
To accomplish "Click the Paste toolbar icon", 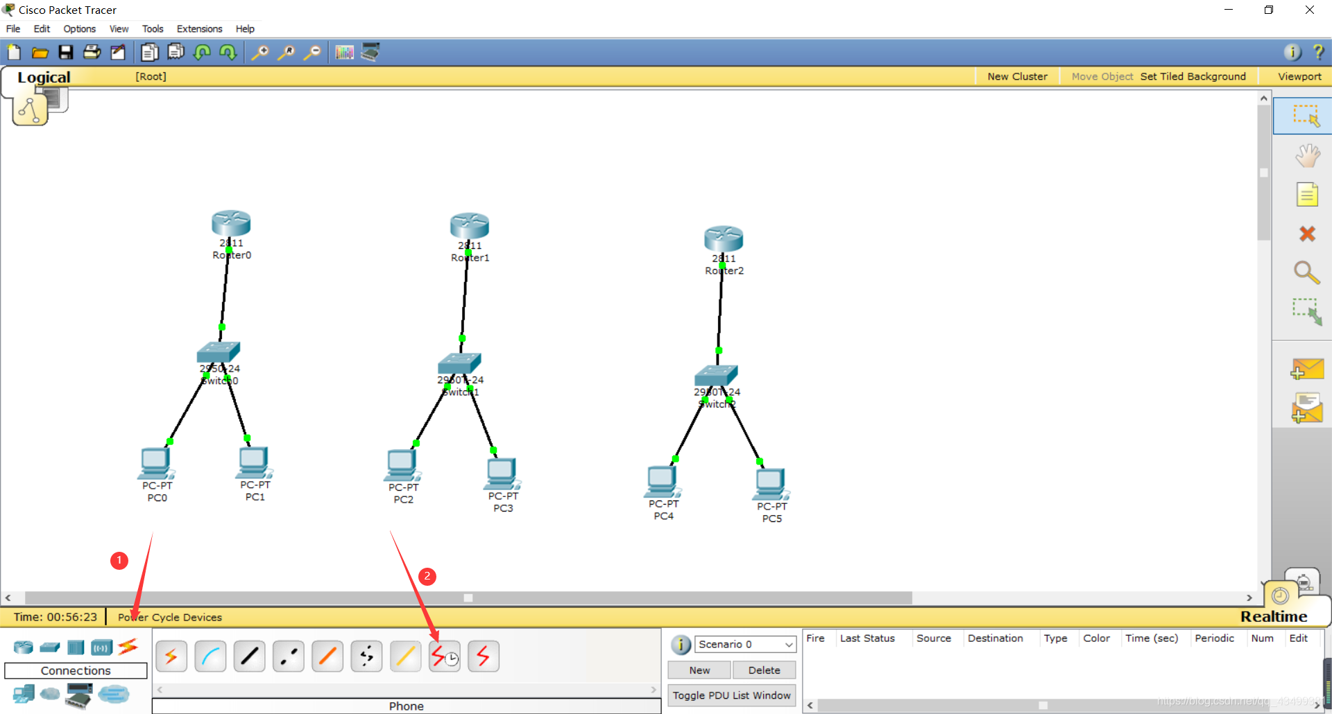I will pyautogui.click(x=176, y=52).
